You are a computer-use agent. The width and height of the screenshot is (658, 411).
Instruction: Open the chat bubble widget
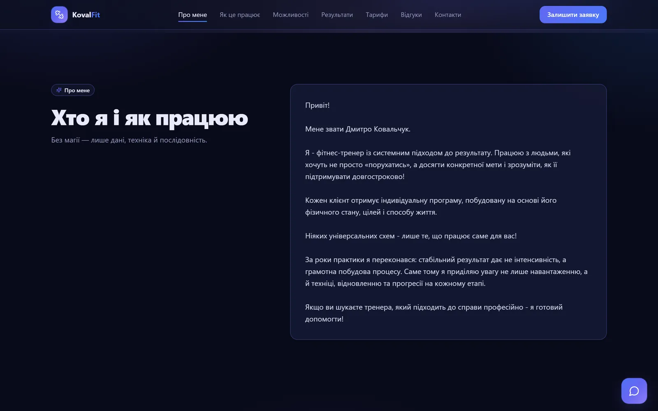[x=634, y=391]
